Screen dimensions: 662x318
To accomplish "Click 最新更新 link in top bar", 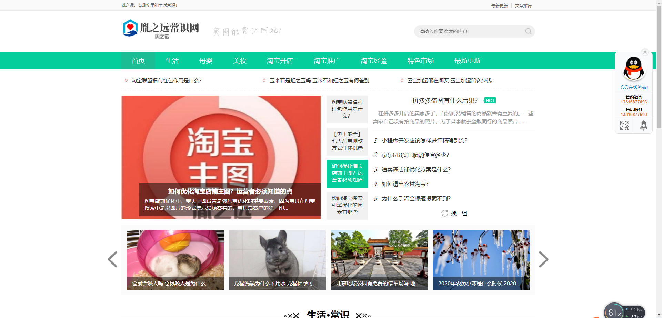I will (x=499, y=6).
